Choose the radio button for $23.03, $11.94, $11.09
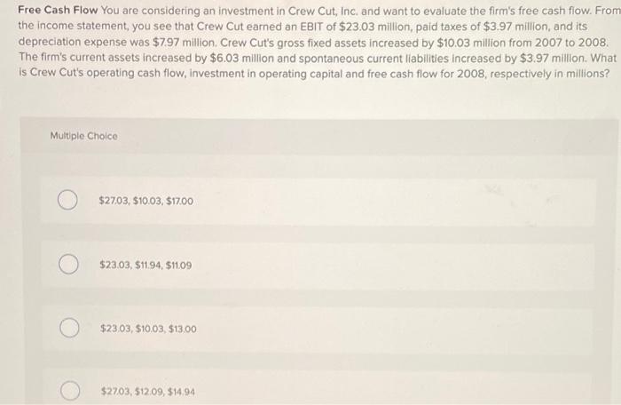This screenshot has width=621, height=405. [x=68, y=264]
